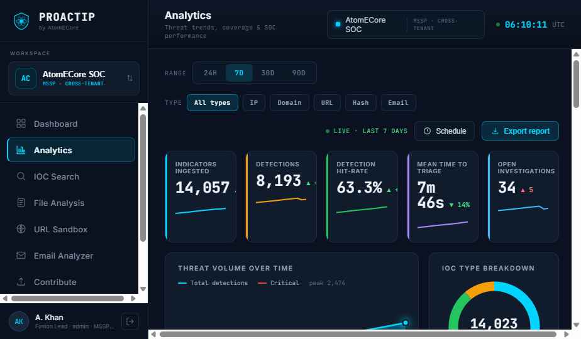
Task: Click peak 2,474 label
Action: coord(327,282)
